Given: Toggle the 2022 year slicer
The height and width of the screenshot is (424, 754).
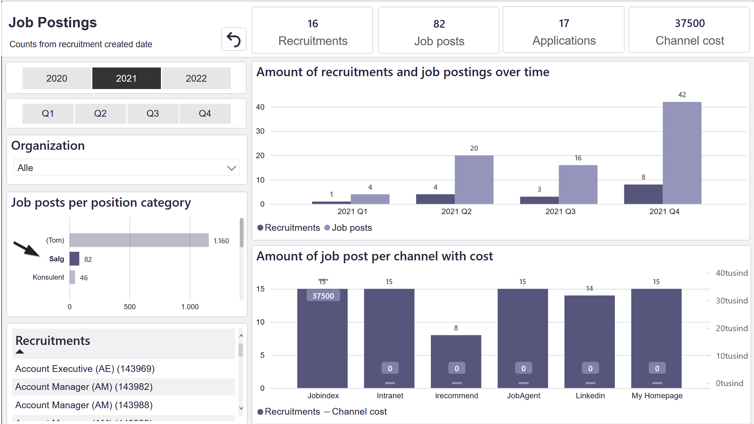Looking at the screenshot, I should point(196,78).
